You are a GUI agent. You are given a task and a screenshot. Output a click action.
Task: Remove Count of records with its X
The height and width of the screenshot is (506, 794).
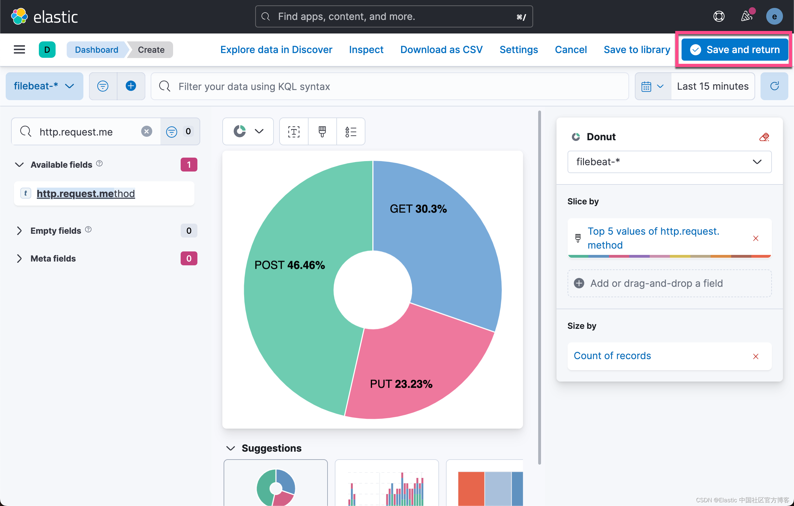tap(756, 356)
